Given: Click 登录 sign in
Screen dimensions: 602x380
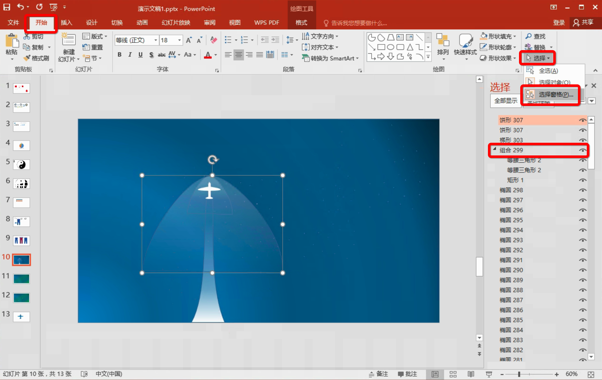Looking at the screenshot, I should click(x=559, y=23).
